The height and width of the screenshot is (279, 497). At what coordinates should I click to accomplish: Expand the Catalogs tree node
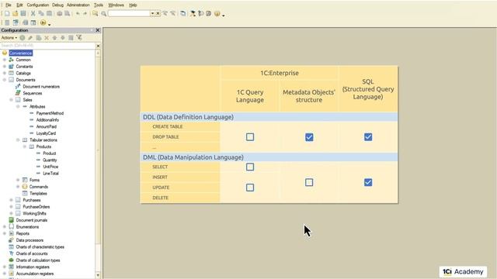5,73
